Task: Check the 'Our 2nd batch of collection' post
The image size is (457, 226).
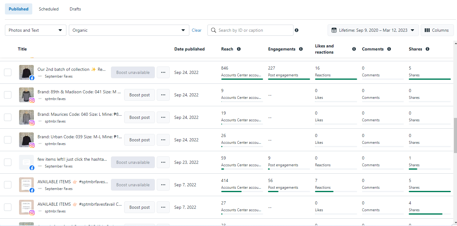Action: pyautogui.click(x=8, y=72)
